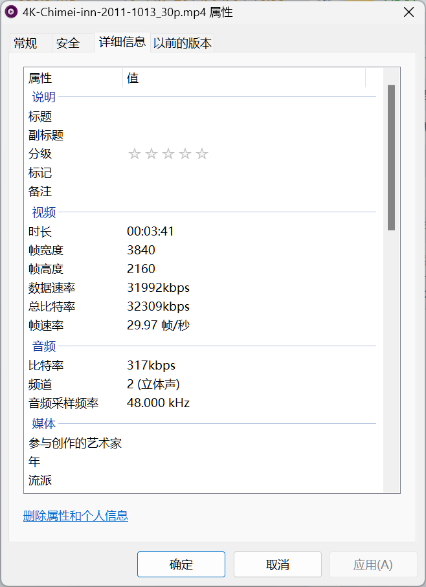Screen dimensions: 426x587
Task: Close the properties dialog window
Action: [409, 12]
